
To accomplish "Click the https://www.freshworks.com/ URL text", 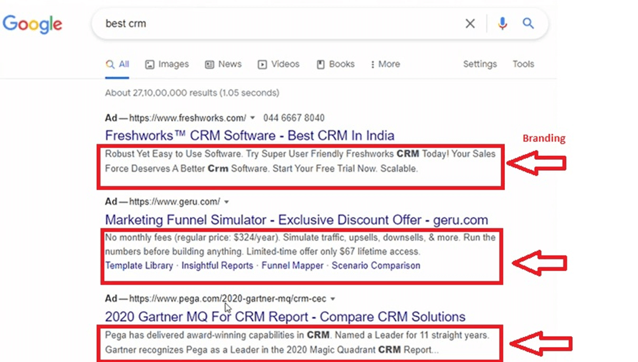I will (x=187, y=118).
